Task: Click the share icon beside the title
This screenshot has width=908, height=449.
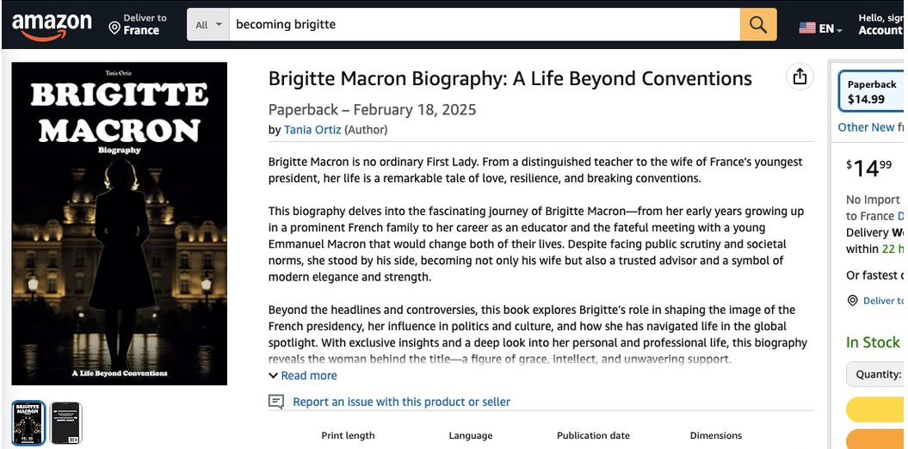Action: click(x=800, y=77)
